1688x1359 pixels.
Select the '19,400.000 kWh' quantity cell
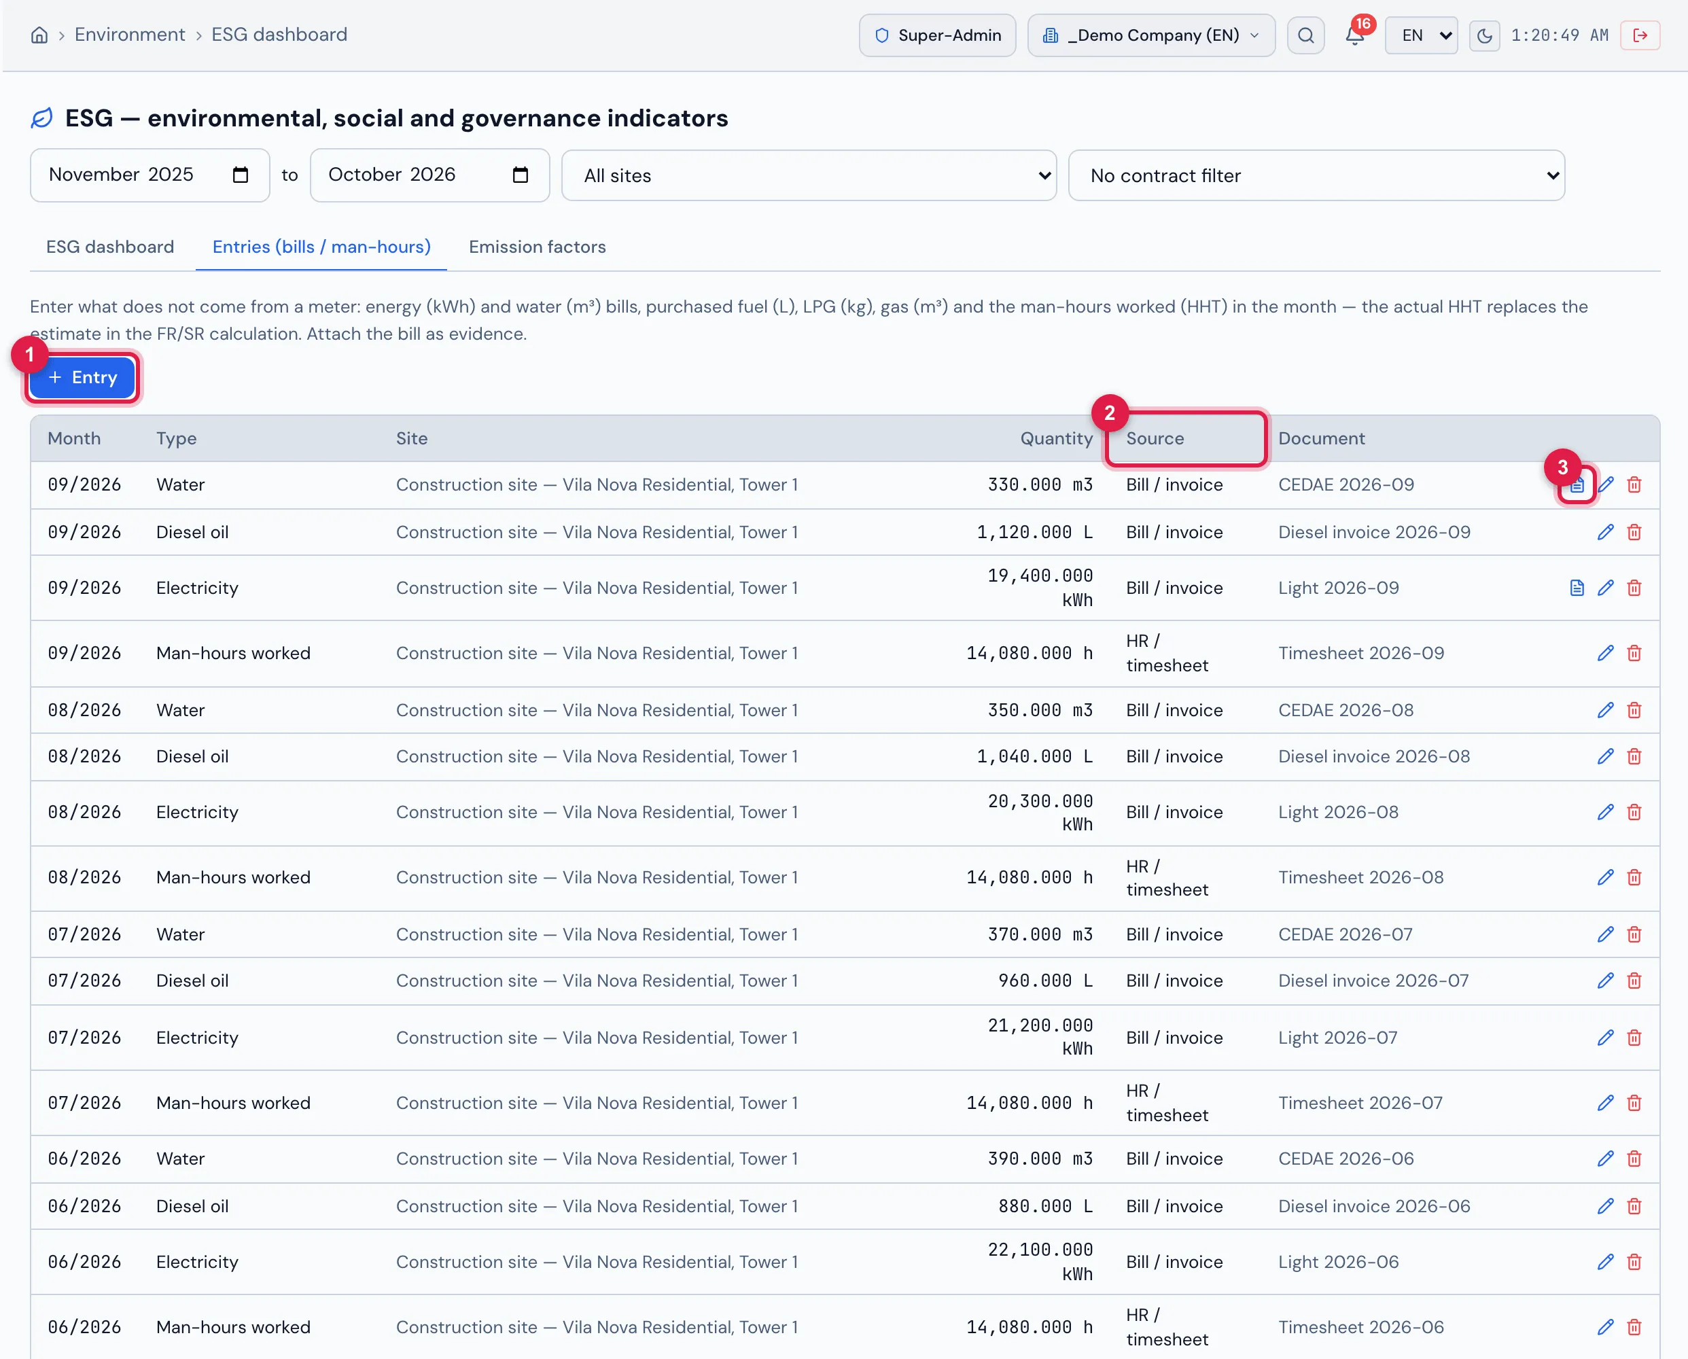1040,588
